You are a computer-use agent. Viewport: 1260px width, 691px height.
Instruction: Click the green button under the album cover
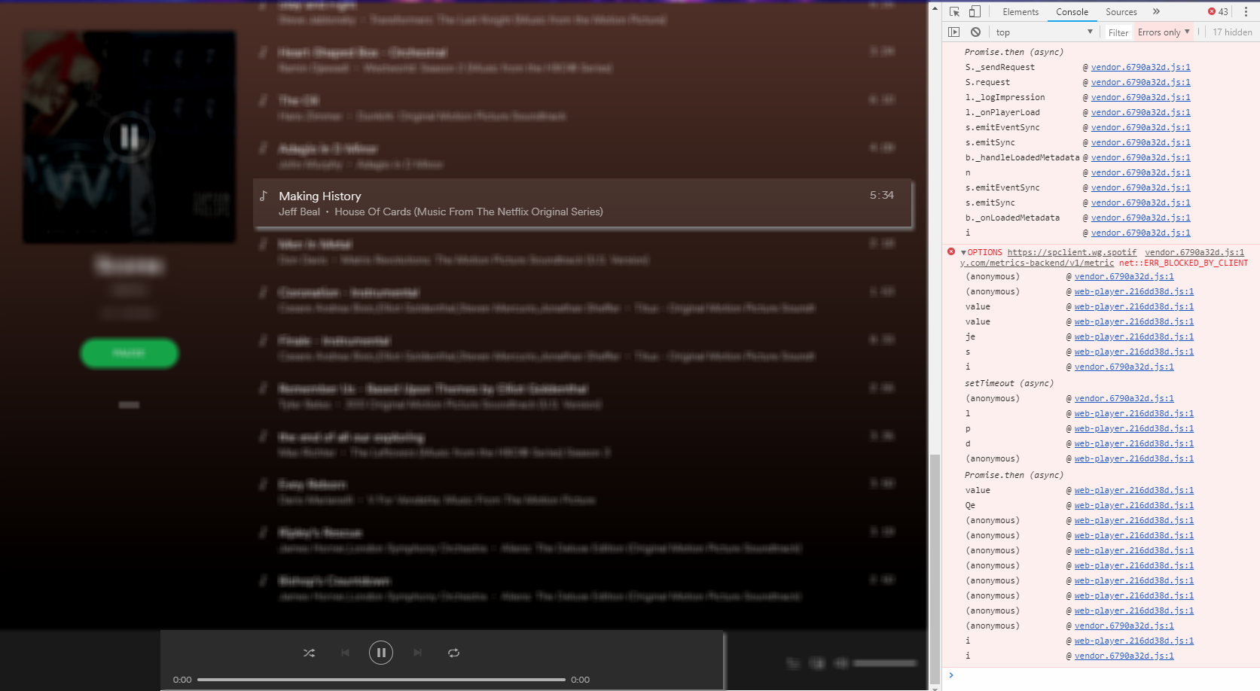click(129, 353)
